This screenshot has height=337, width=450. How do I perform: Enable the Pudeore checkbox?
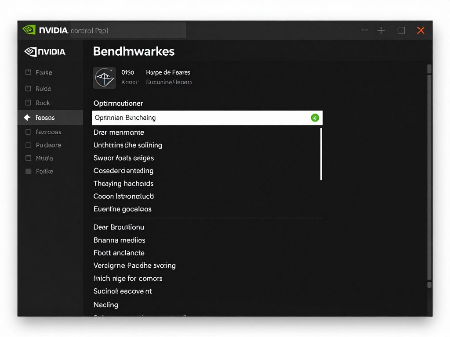coord(28,145)
